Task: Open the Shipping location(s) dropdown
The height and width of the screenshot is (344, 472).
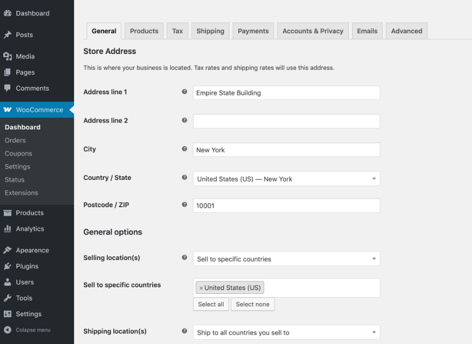Action: (x=286, y=333)
